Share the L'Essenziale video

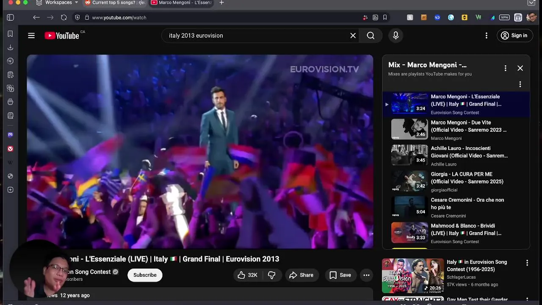[x=301, y=275]
